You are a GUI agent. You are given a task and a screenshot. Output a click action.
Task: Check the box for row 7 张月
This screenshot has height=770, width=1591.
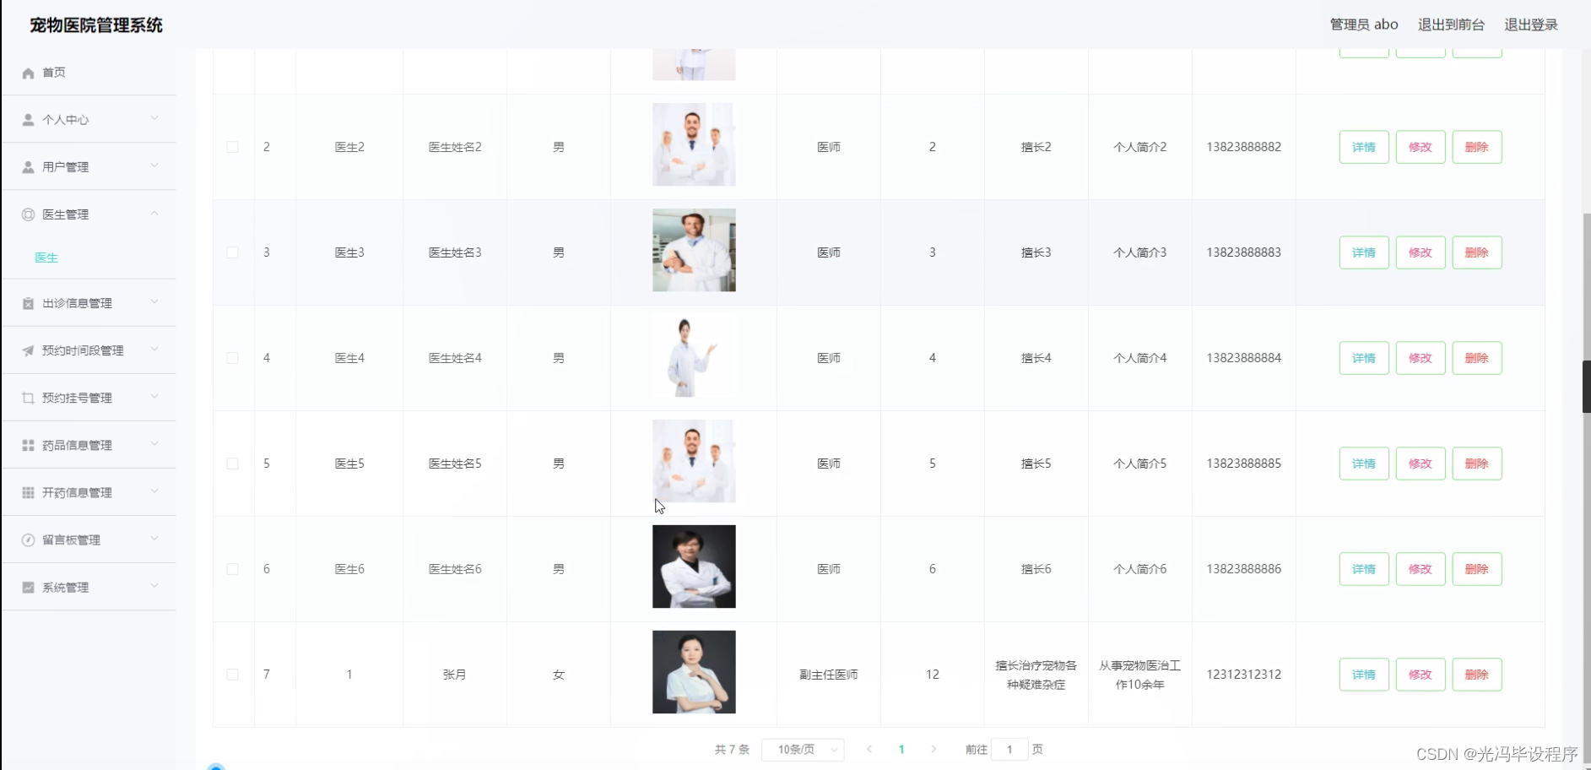click(x=232, y=675)
